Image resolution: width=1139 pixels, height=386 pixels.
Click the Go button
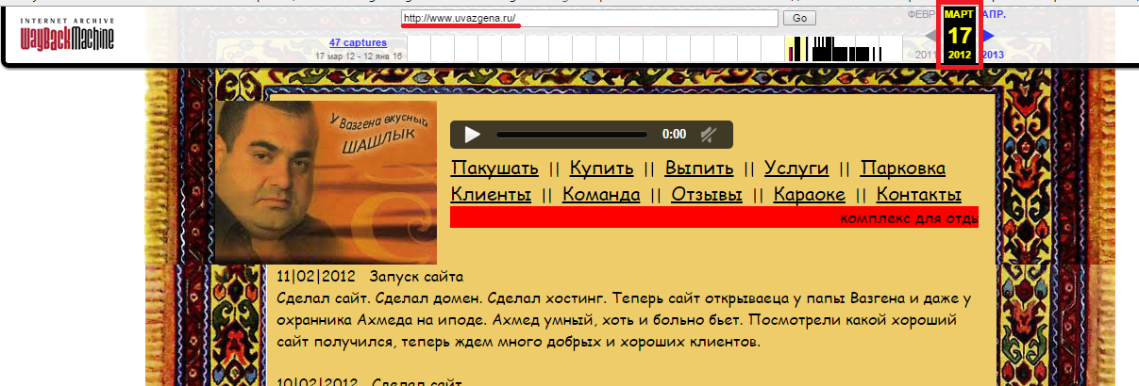coord(799,18)
